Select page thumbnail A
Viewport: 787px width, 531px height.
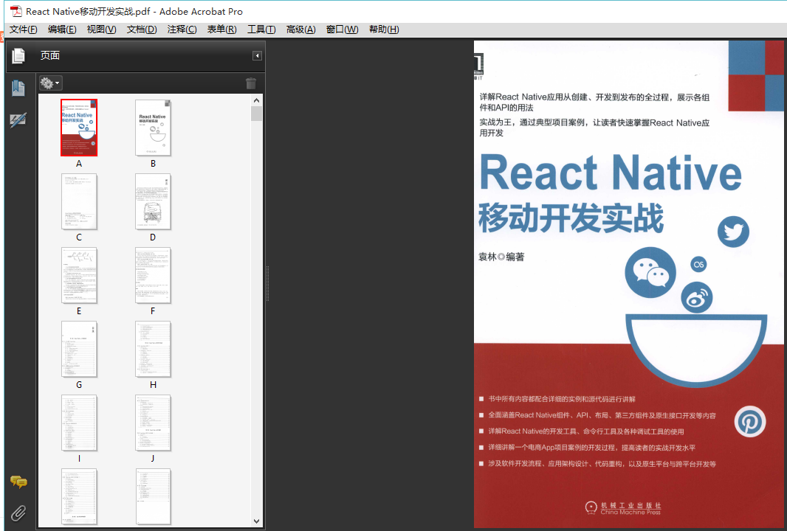[x=79, y=128]
